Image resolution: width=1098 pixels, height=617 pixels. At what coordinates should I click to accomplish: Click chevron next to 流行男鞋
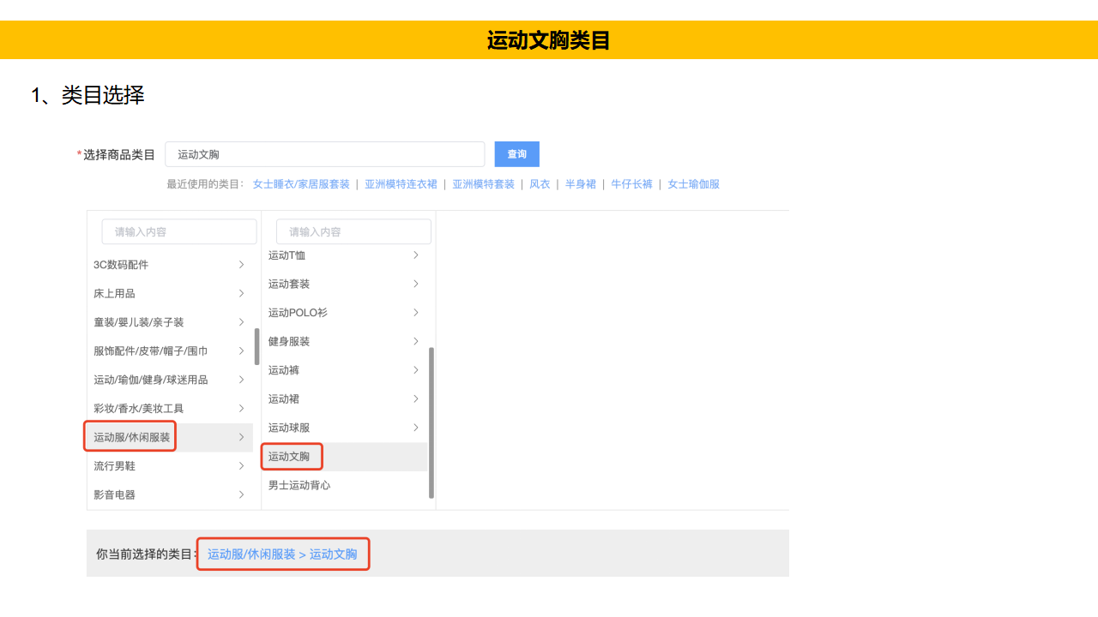pyautogui.click(x=241, y=466)
